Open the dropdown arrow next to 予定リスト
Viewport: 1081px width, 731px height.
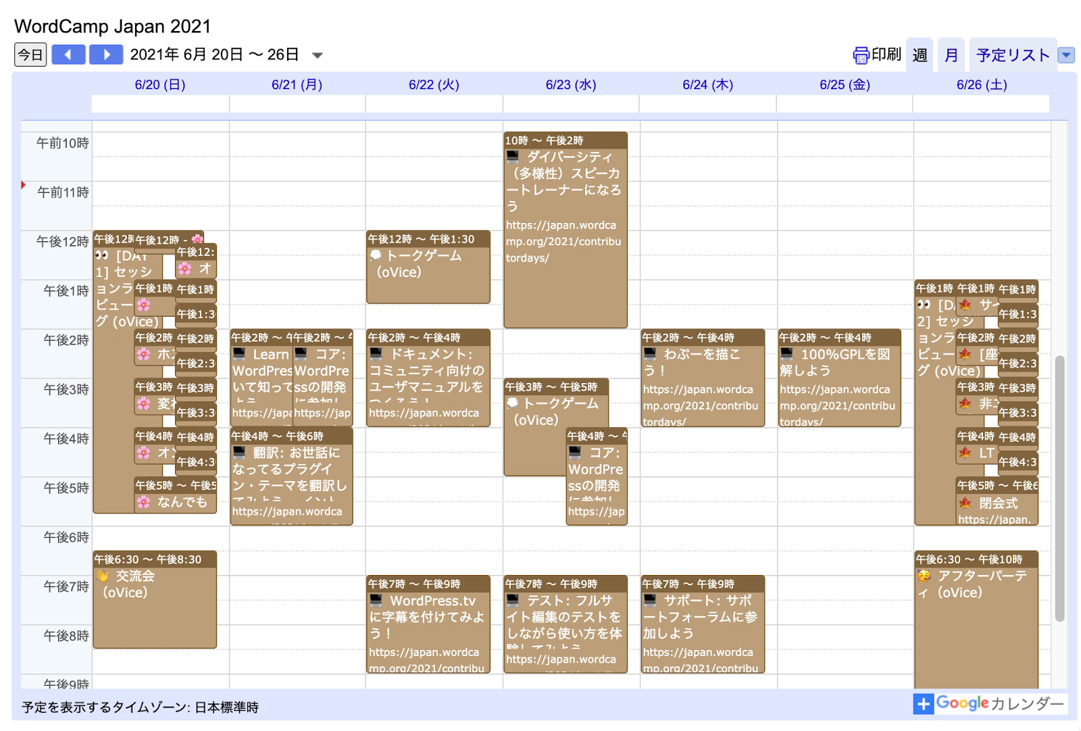click(1066, 55)
